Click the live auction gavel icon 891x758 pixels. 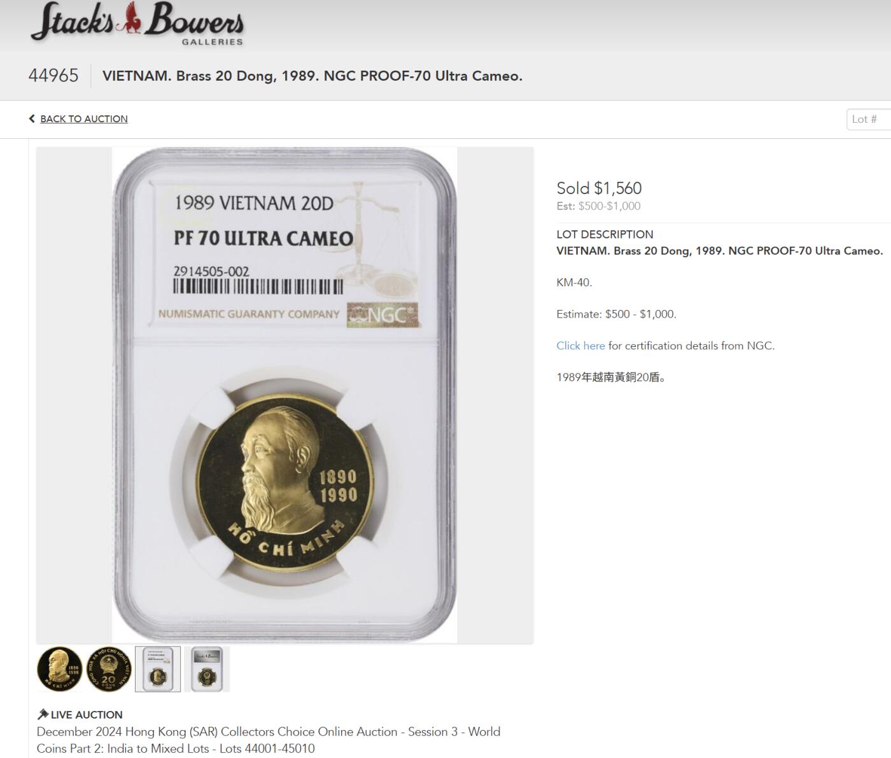click(x=43, y=714)
